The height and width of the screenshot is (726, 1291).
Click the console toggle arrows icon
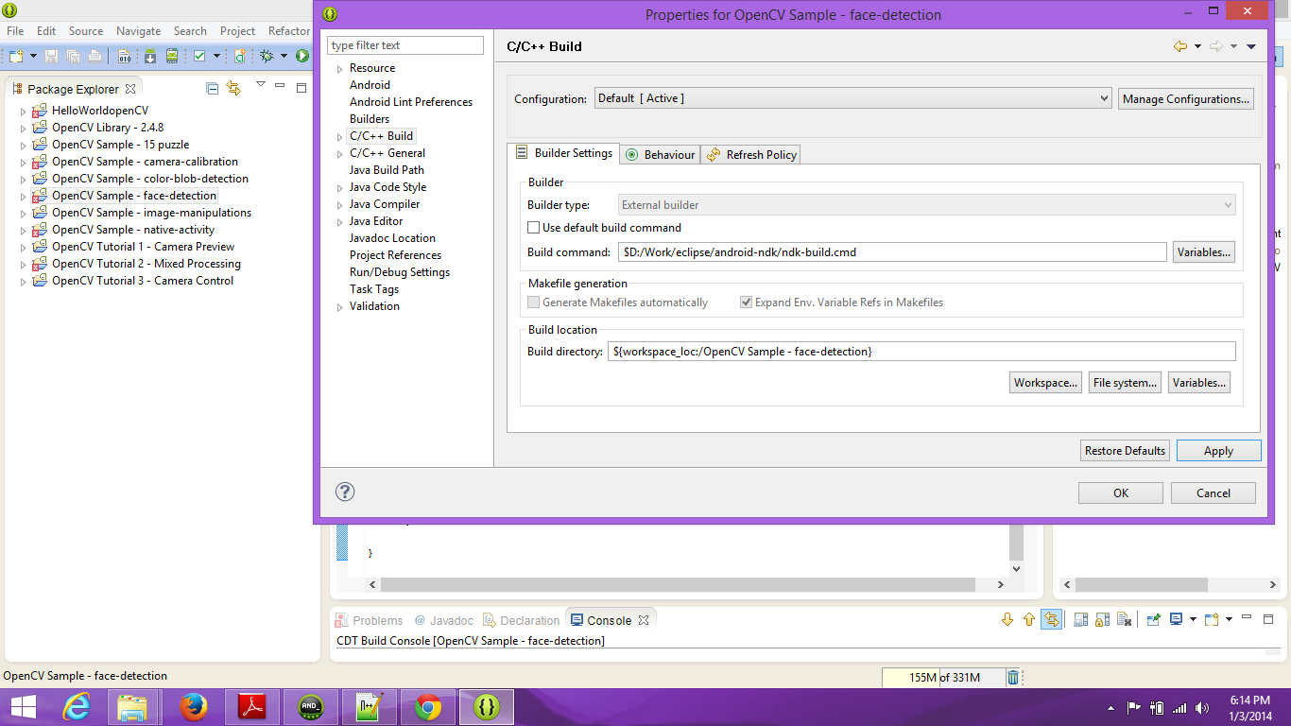click(1052, 620)
